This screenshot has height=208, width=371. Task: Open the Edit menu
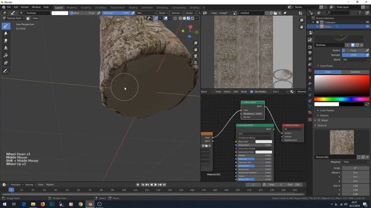click(x=16, y=7)
